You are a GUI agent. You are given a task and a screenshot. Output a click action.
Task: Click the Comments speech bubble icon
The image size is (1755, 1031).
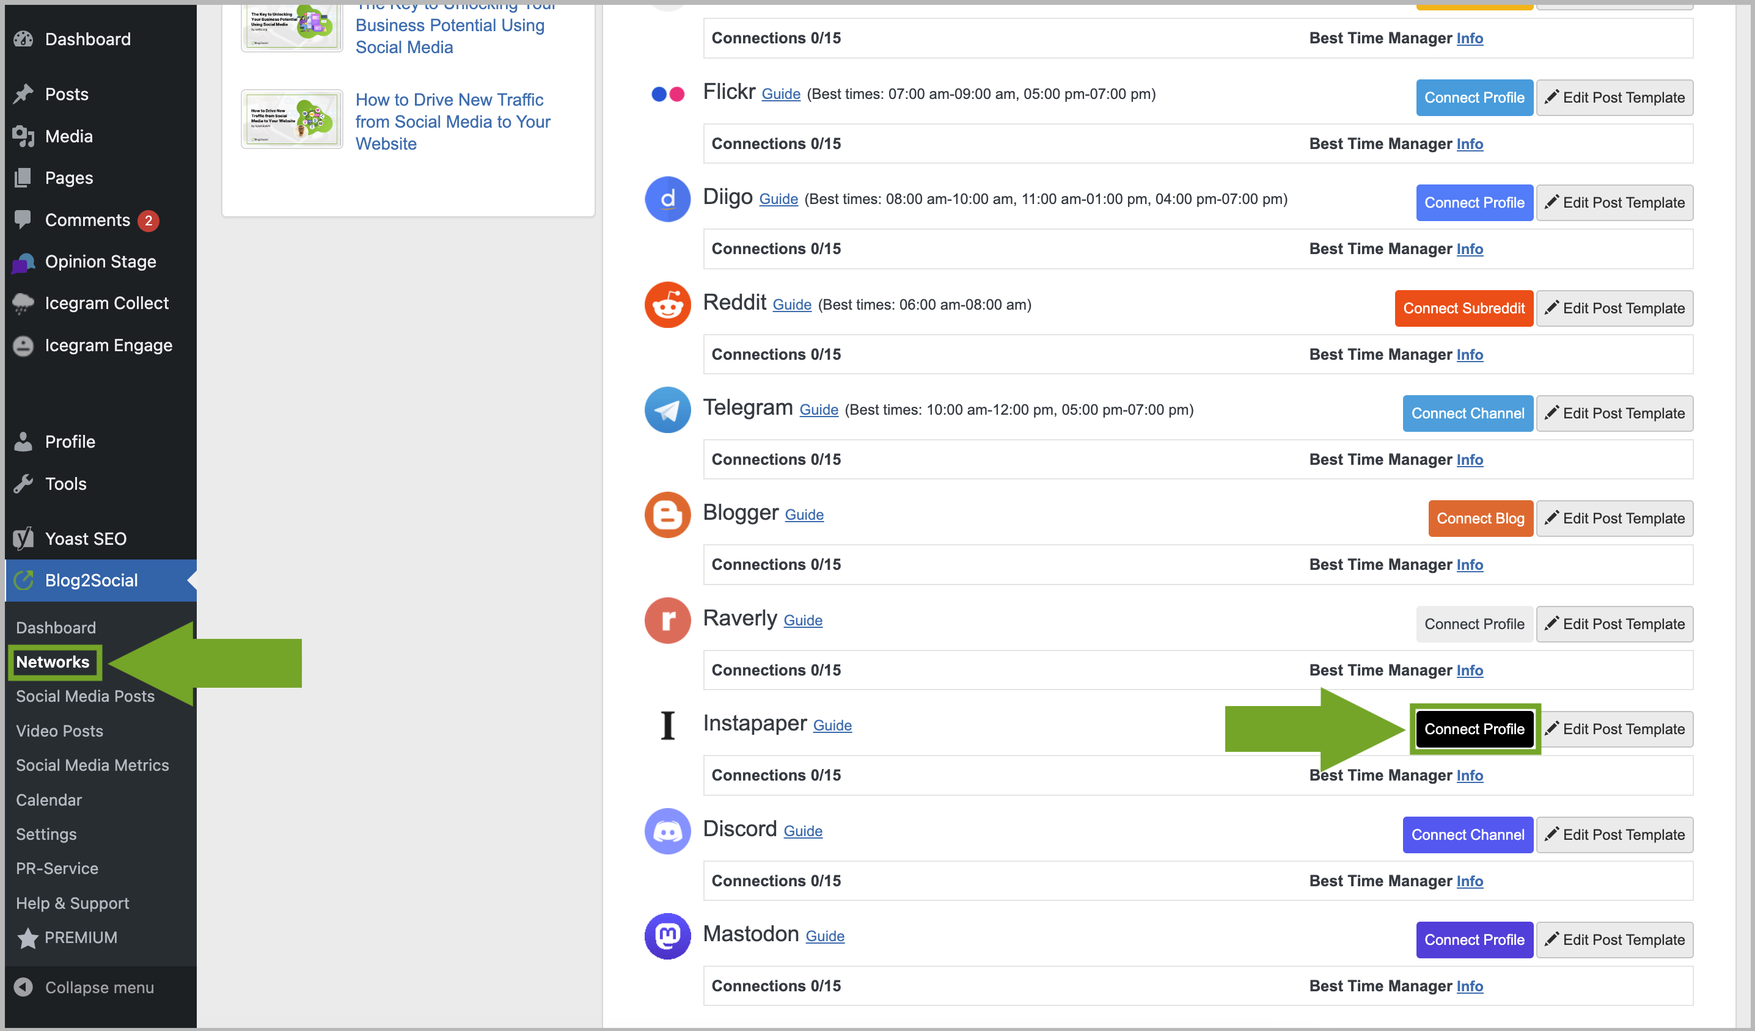tap(24, 220)
